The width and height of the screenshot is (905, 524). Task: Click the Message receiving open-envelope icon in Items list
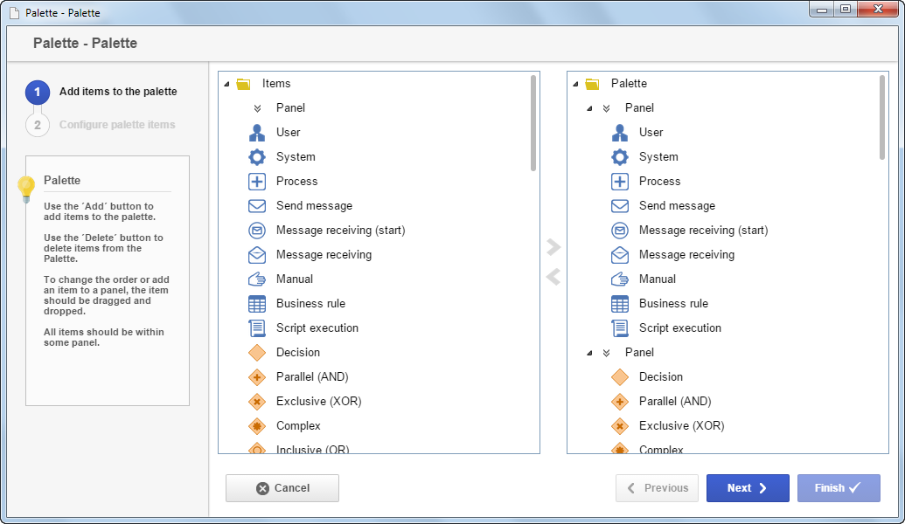point(257,254)
